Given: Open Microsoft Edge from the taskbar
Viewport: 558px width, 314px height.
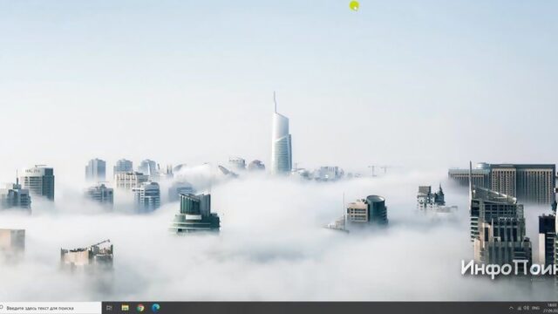Looking at the screenshot, I should click(156, 308).
